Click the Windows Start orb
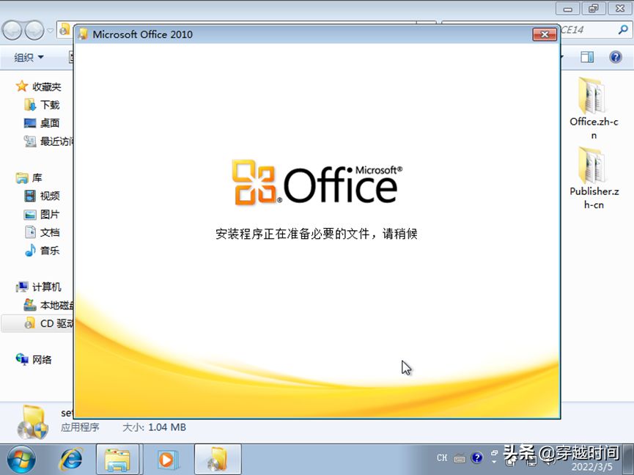The width and height of the screenshot is (634, 475). [x=21, y=460]
